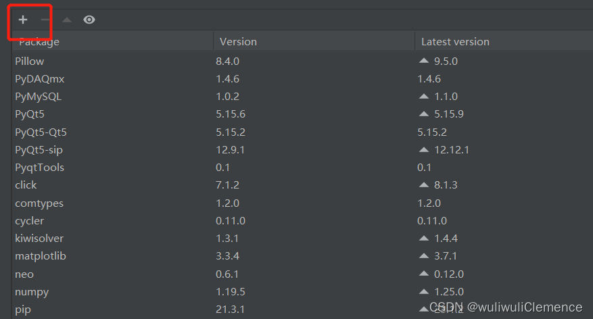Image resolution: width=593 pixels, height=319 pixels.
Task: Select the comtypes package row
Action: click(302, 203)
